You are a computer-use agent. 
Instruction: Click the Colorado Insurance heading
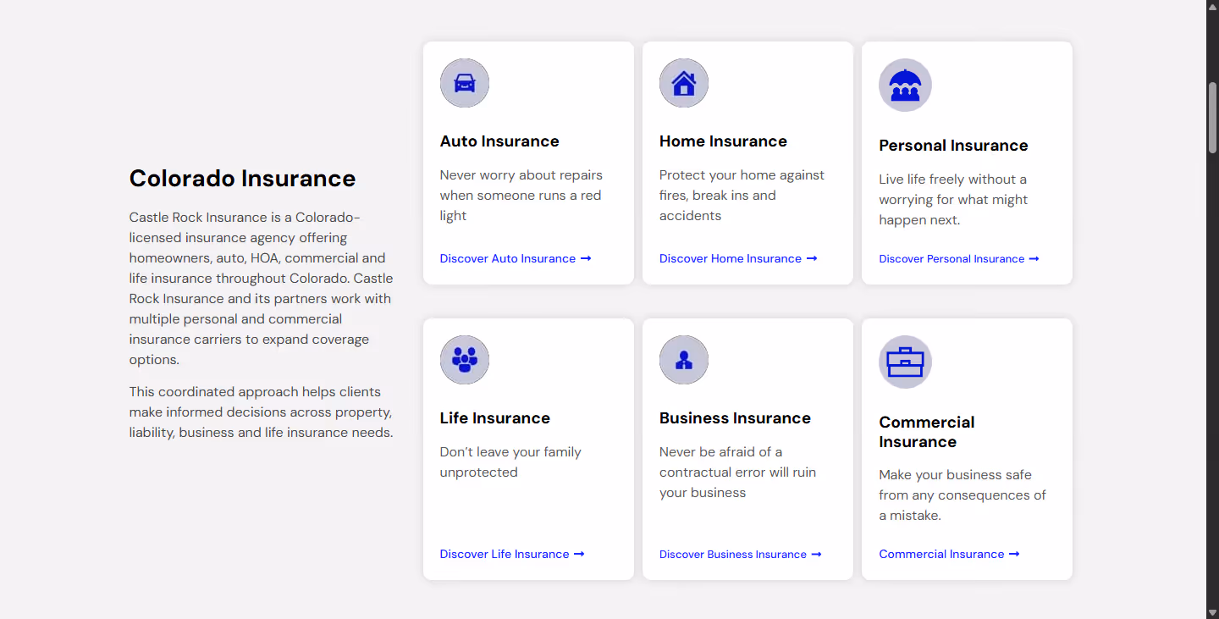[x=242, y=179]
